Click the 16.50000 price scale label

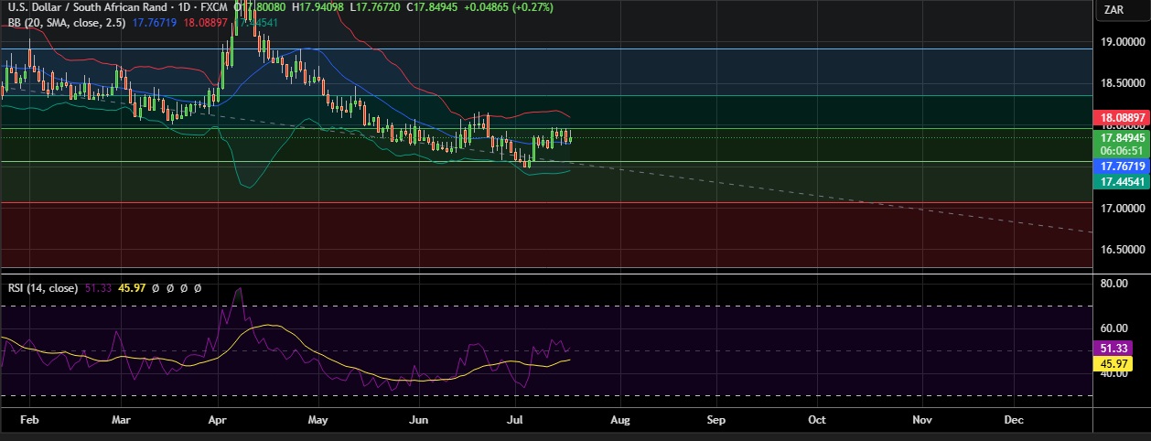1124,249
